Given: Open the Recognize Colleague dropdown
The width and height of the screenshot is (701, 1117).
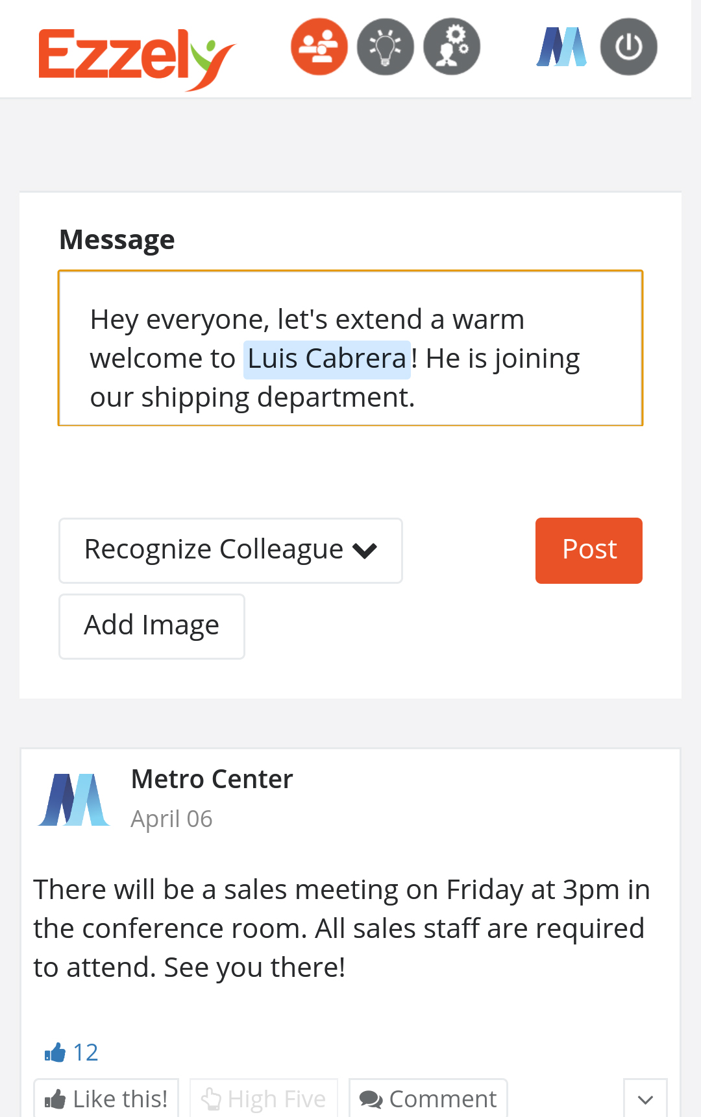Looking at the screenshot, I should tap(230, 550).
